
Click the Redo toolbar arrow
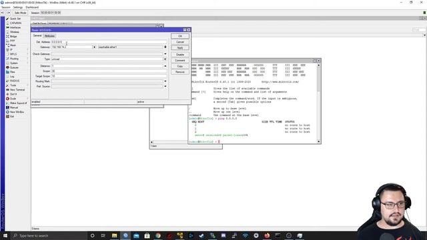coord(9,13)
